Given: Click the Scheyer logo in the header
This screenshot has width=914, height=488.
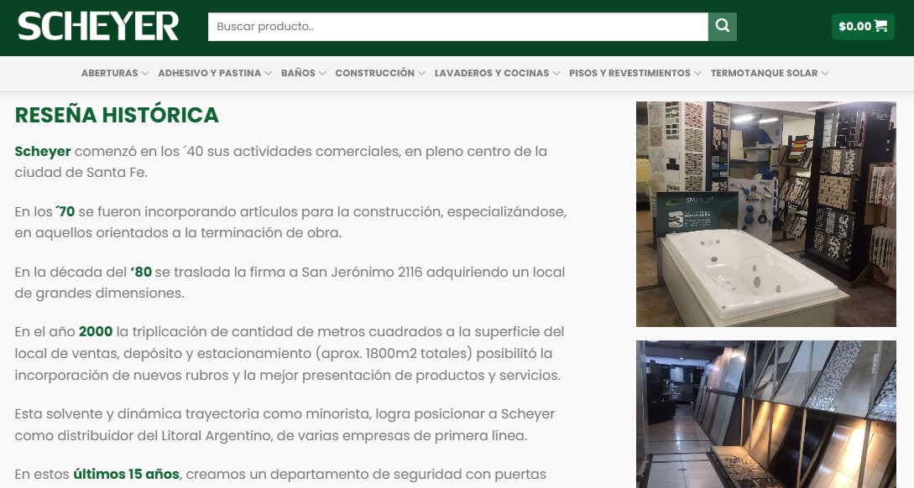Looking at the screenshot, I should (x=98, y=27).
